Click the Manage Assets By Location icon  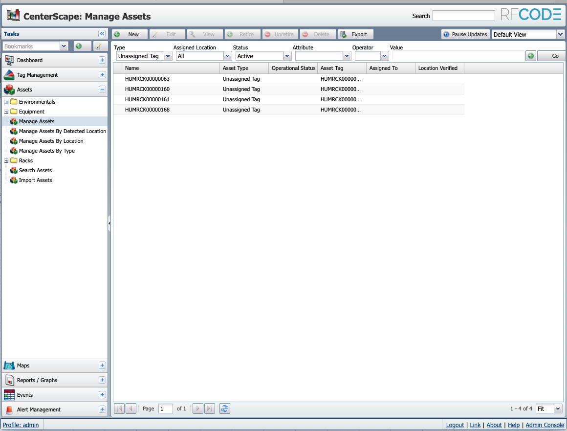click(x=14, y=141)
